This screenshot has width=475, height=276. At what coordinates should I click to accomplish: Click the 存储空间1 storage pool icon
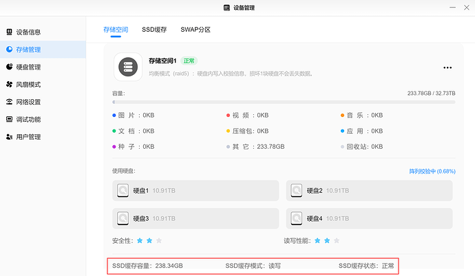point(127,67)
